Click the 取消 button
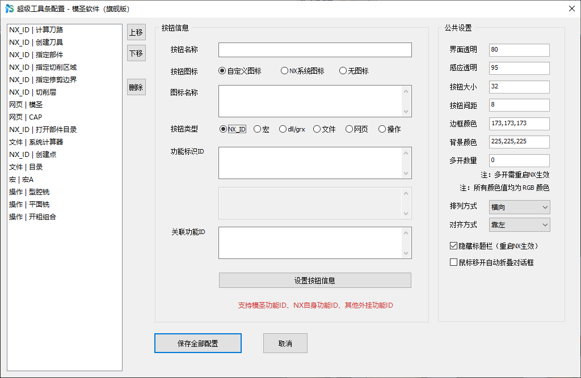 tap(285, 343)
